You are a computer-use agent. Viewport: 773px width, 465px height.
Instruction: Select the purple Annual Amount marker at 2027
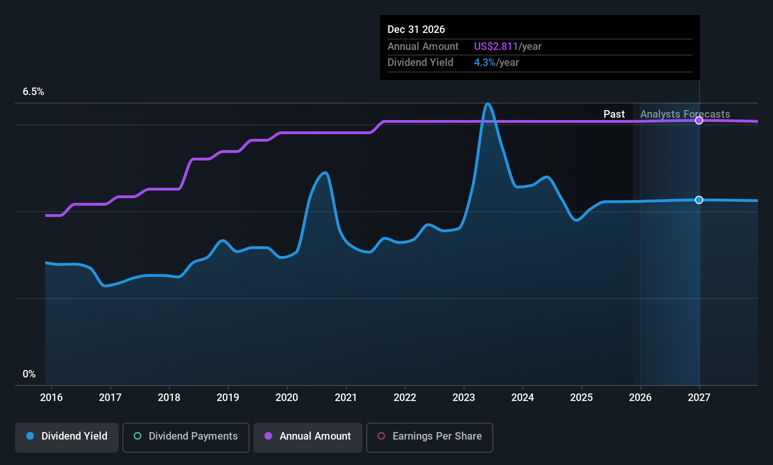click(699, 120)
